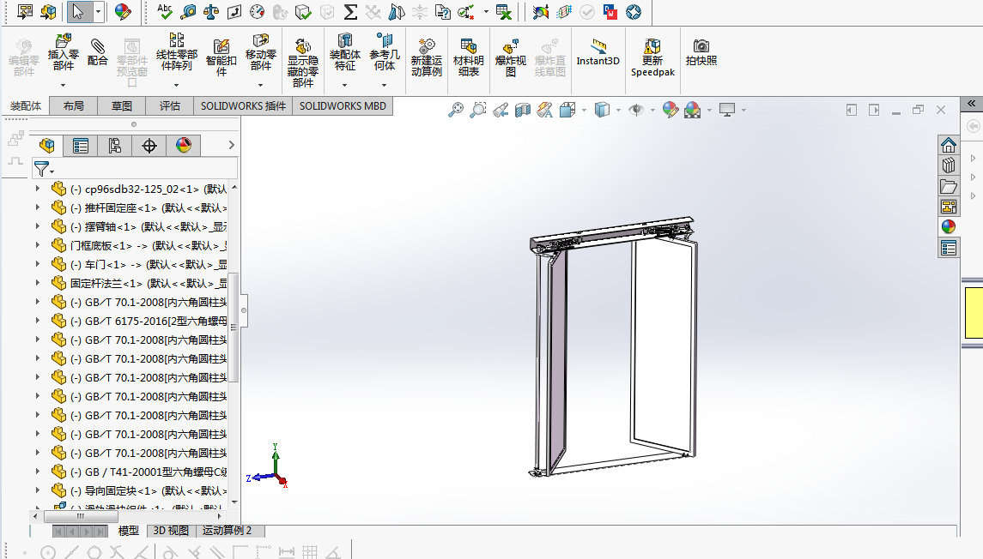Viewport: 983px width, 559px height.
Task: Select the 车门<1> component in tree
Action: tap(139, 264)
